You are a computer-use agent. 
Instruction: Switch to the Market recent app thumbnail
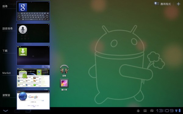pyautogui.click(x=33, y=78)
